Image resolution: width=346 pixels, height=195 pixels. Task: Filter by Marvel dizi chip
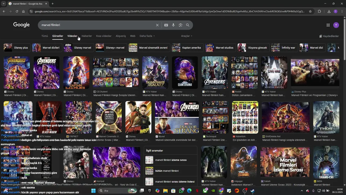(312, 48)
